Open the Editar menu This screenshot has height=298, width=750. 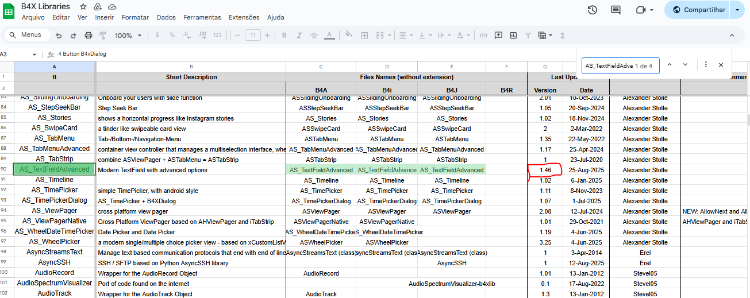[61, 17]
